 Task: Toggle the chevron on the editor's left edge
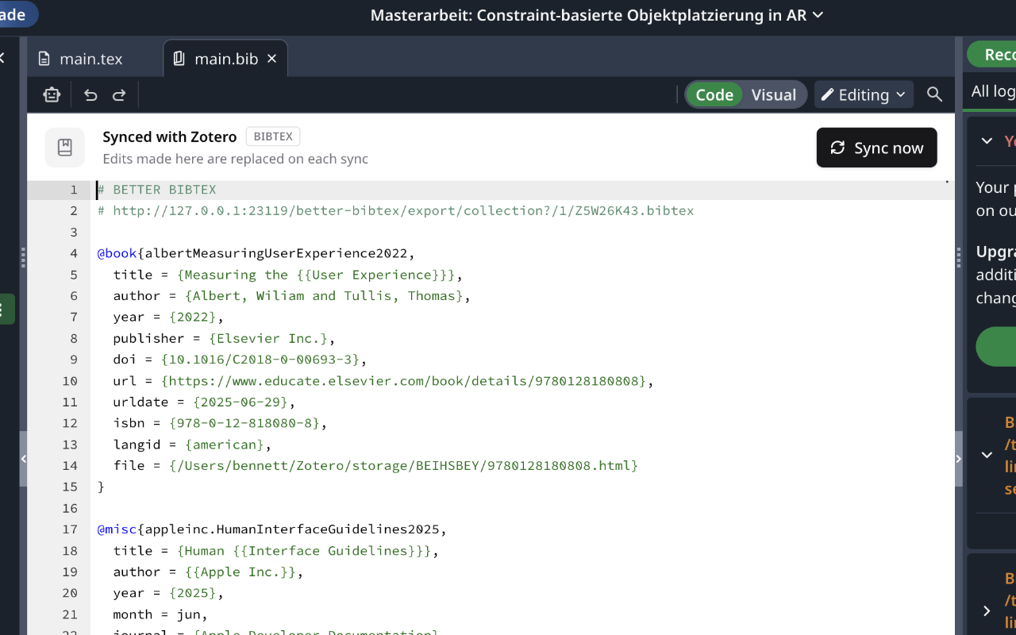[23, 459]
